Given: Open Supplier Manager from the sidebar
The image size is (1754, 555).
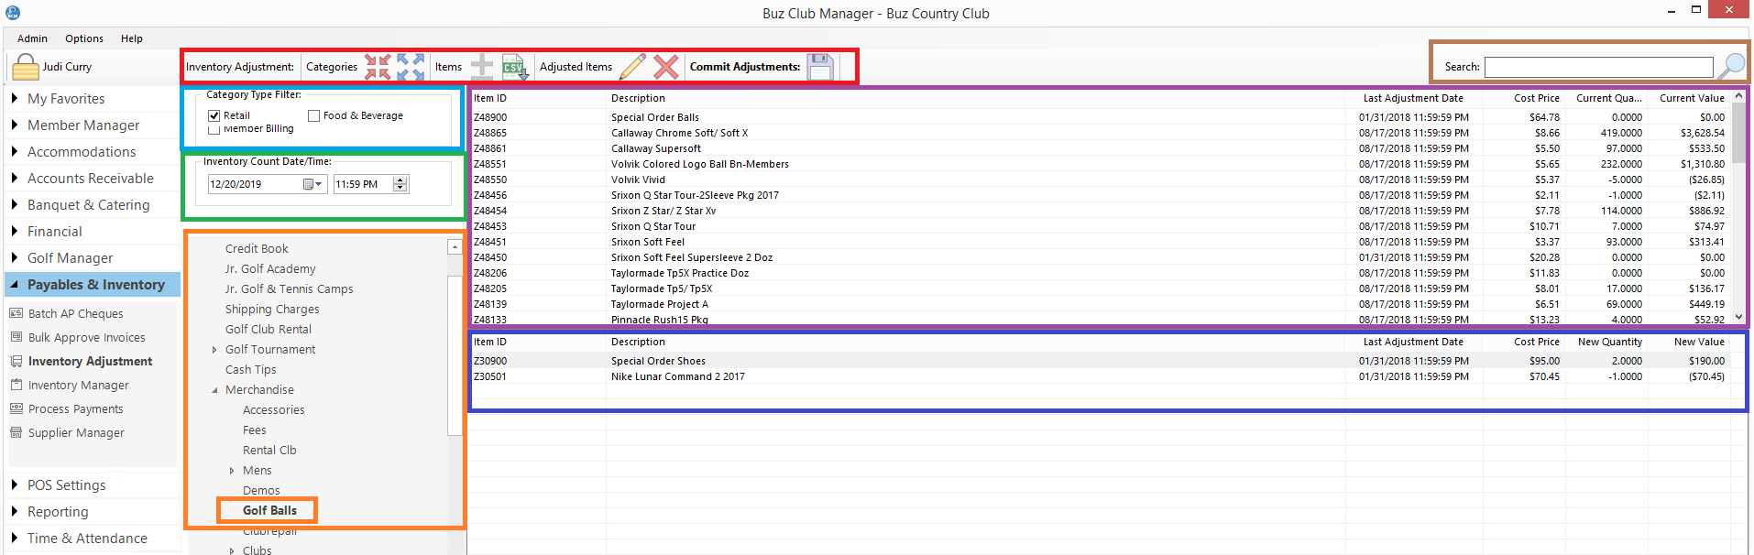Looking at the screenshot, I should point(76,433).
